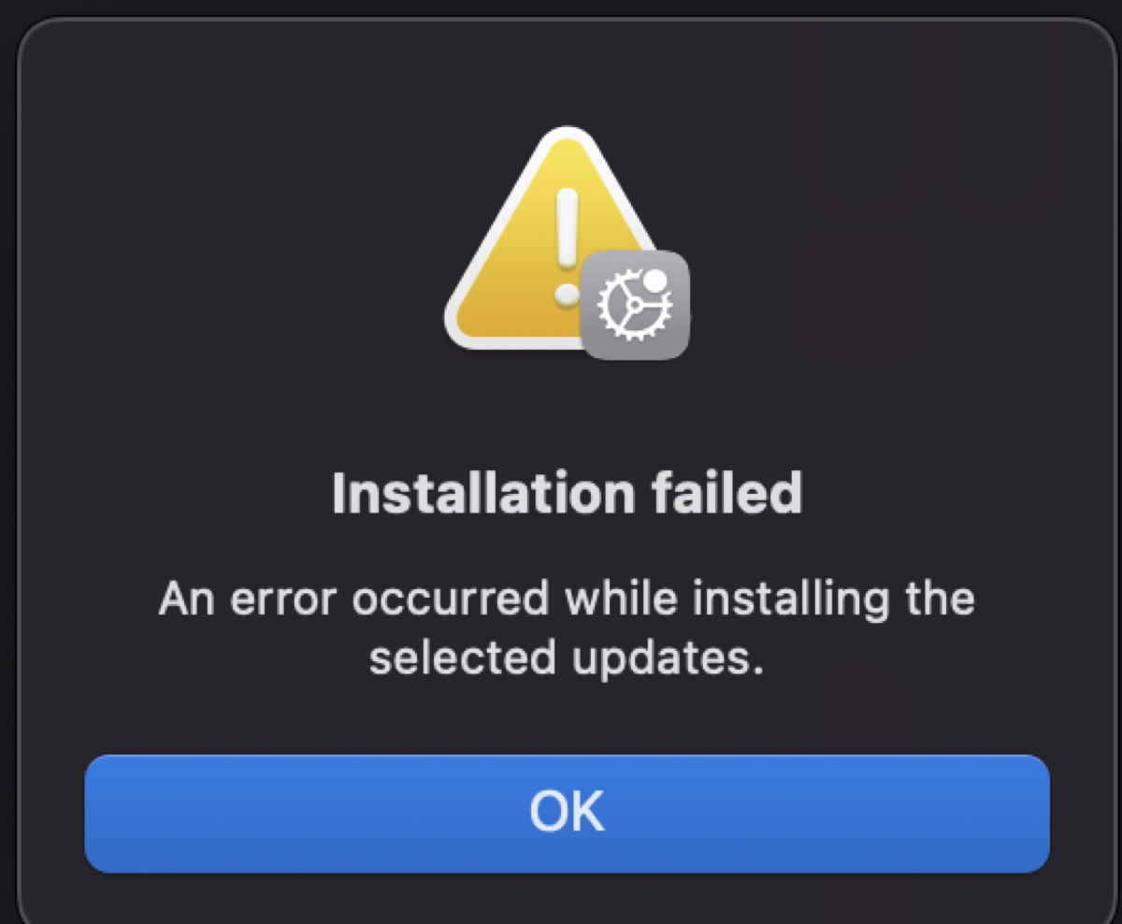Click the "OK" label text

(x=567, y=813)
